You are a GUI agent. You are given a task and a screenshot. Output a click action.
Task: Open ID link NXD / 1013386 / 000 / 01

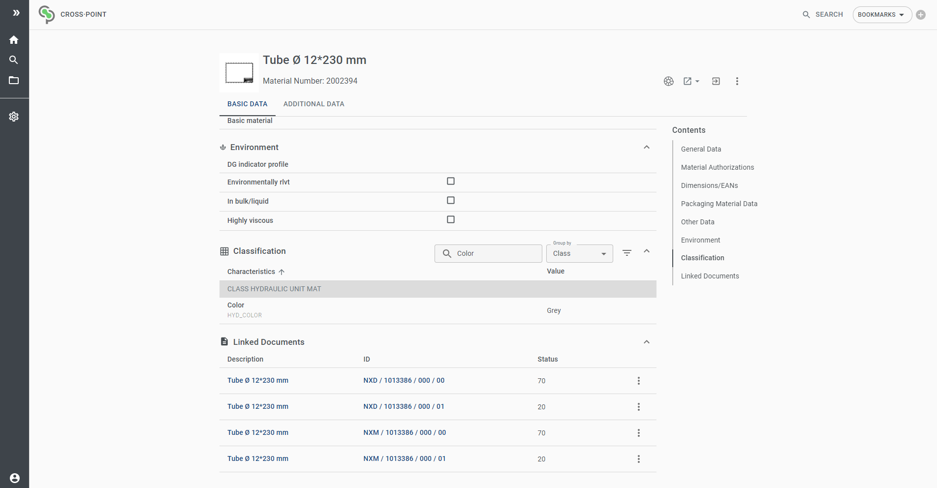click(x=404, y=406)
